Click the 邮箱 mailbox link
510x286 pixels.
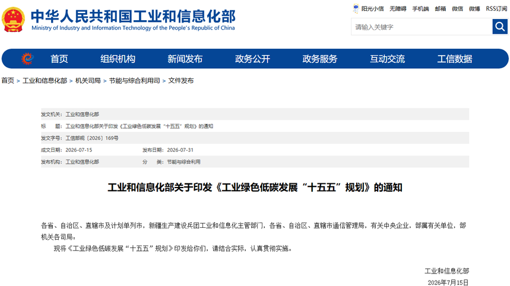point(441,9)
